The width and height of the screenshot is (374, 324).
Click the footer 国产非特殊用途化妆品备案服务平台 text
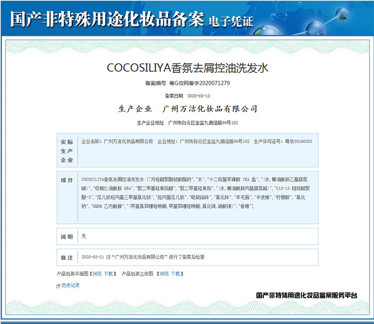[x=307, y=296]
